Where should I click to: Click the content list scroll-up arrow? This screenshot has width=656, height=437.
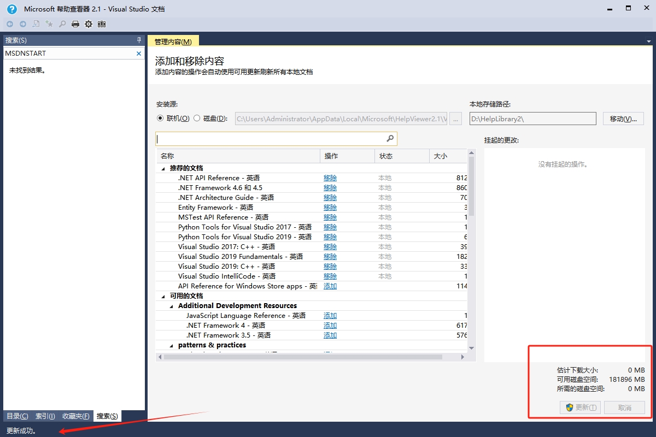click(x=471, y=153)
